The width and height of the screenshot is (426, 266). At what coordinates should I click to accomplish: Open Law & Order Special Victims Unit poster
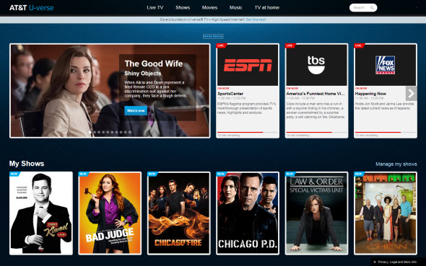pos(316,213)
